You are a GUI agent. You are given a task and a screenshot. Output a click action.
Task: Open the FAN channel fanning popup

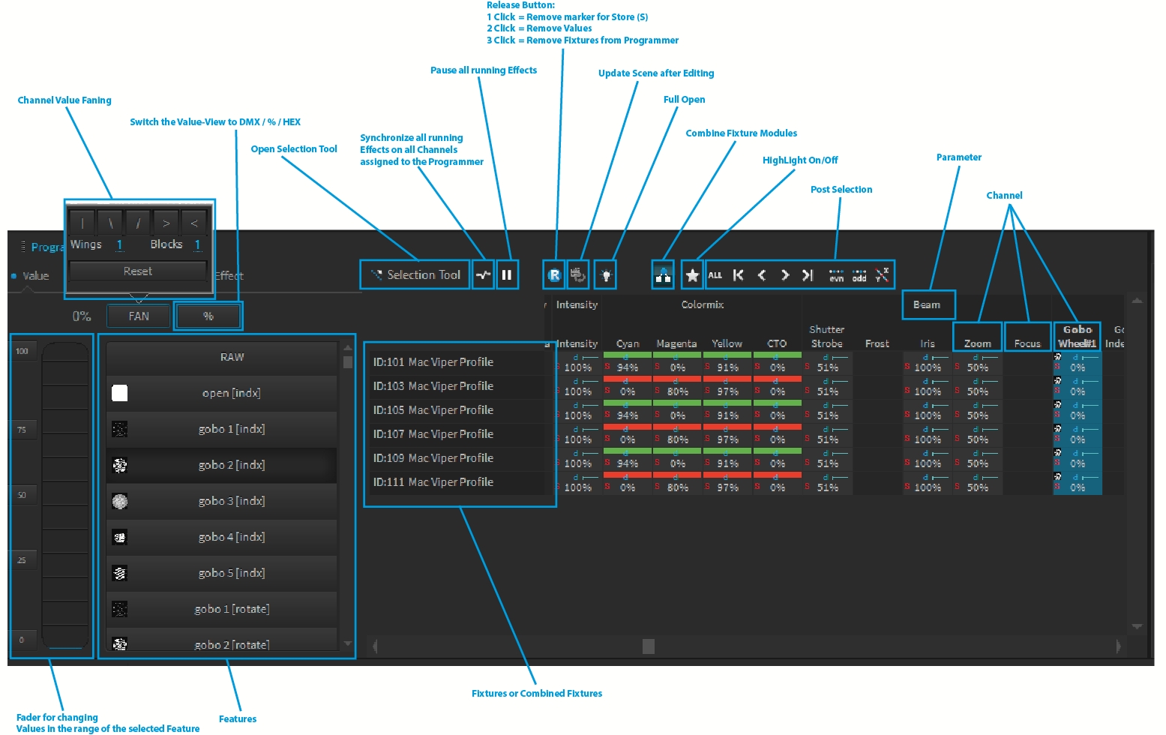(139, 316)
